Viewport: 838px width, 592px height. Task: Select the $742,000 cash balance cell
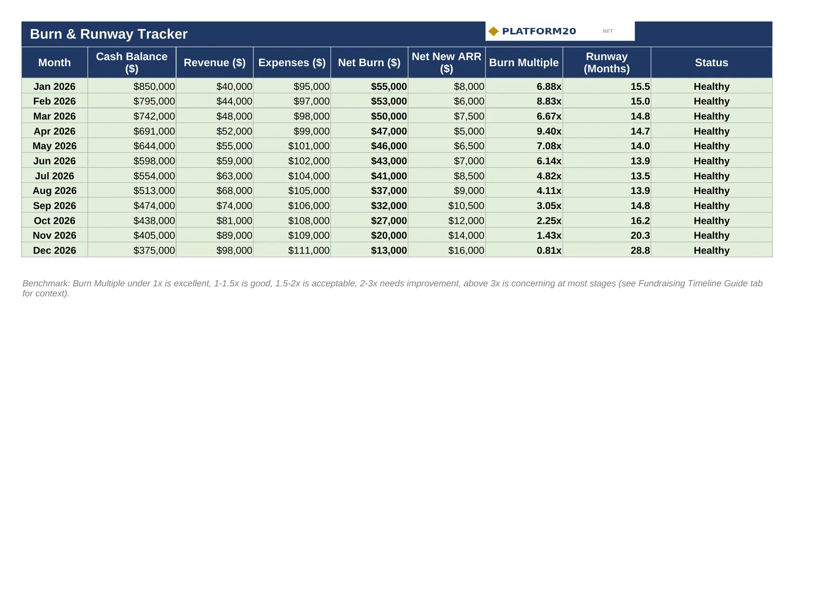(x=132, y=116)
